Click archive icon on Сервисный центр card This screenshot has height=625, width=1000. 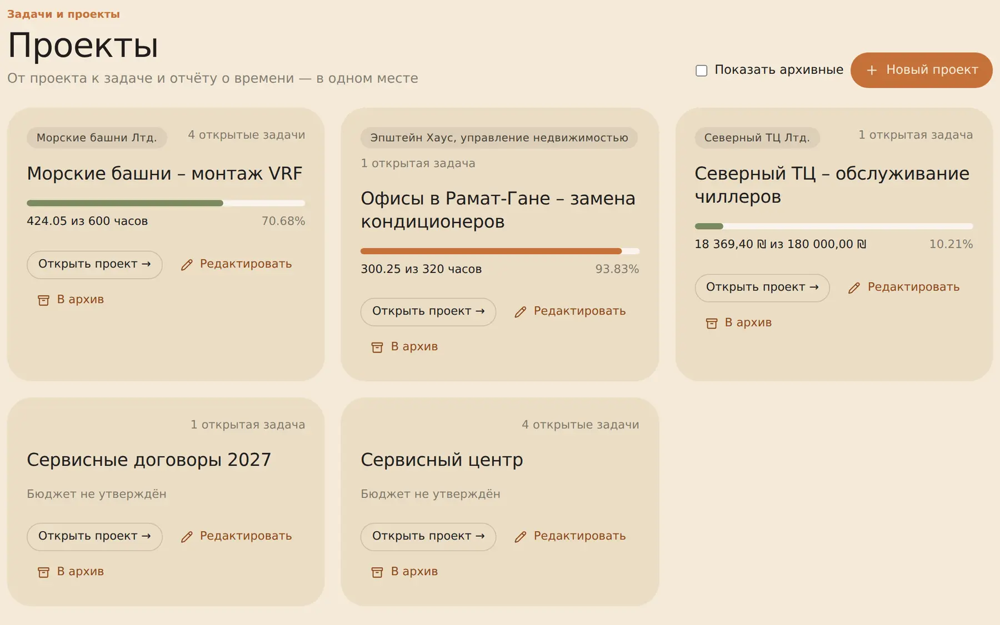click(x=377, y=572)
